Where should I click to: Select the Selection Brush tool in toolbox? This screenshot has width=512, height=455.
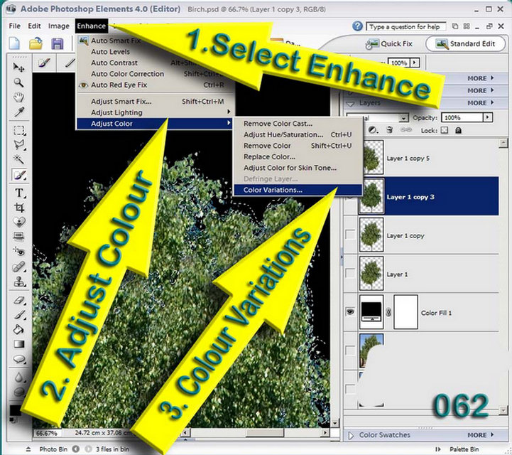coord(19,175)
